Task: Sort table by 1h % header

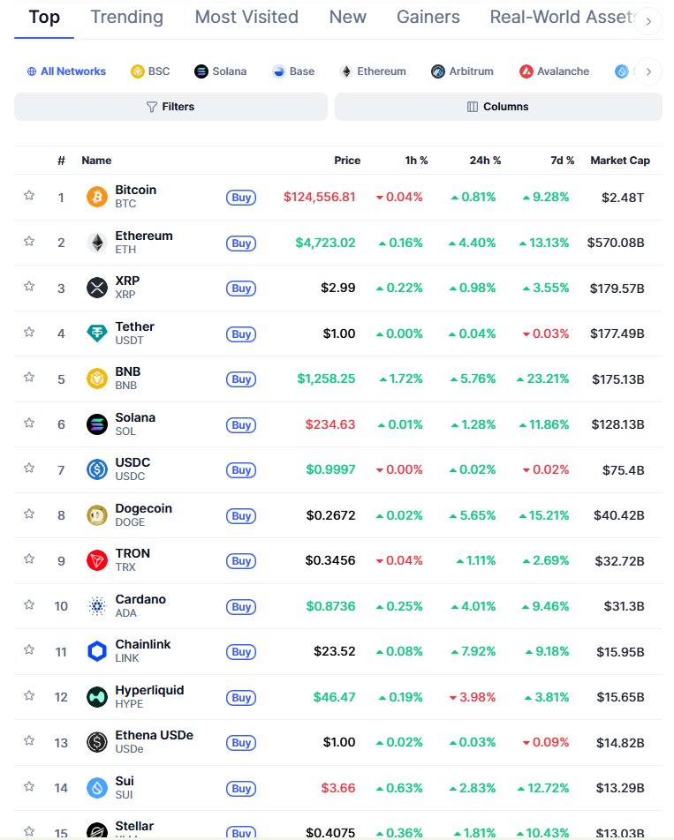Action: (416, 161)
